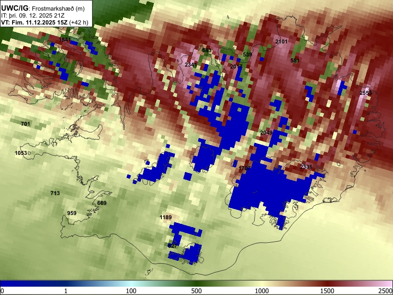Click the IT: þri. 09. 12. 2025 21Z line
The width and height of the screenshot is (393, 295).
click(32, 16)
